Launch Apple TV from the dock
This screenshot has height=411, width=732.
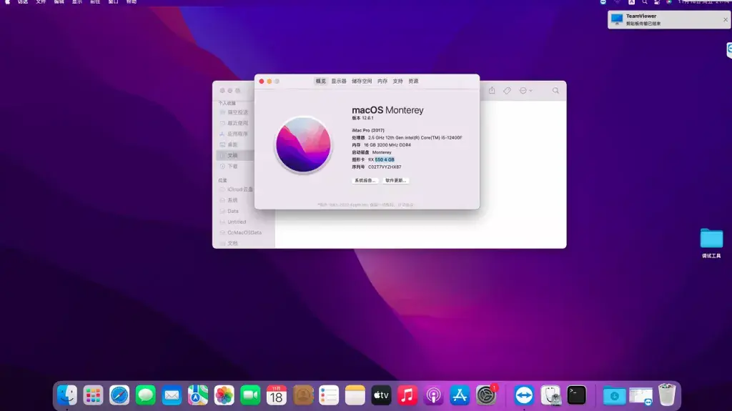pos(381,395)
